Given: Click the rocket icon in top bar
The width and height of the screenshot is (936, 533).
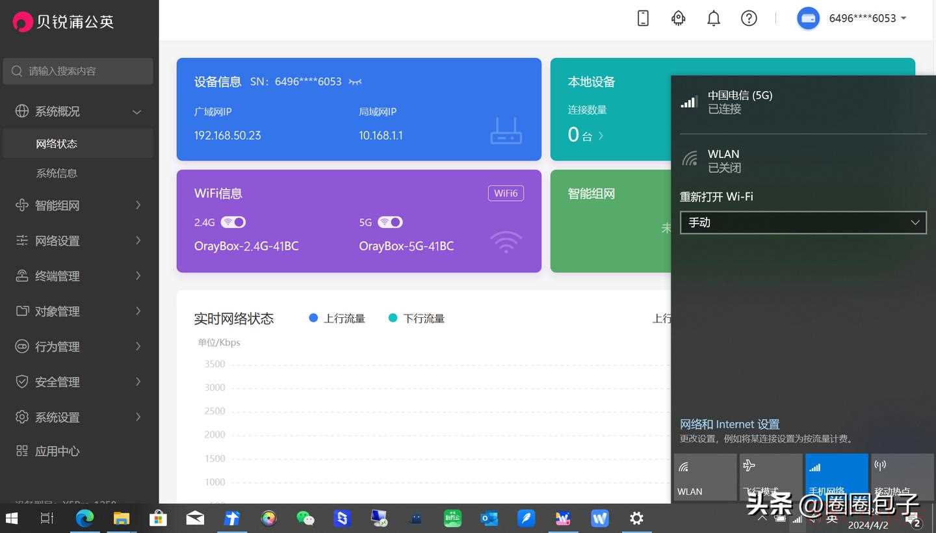Looking at the screenshot, I should [x=678, y=18].
